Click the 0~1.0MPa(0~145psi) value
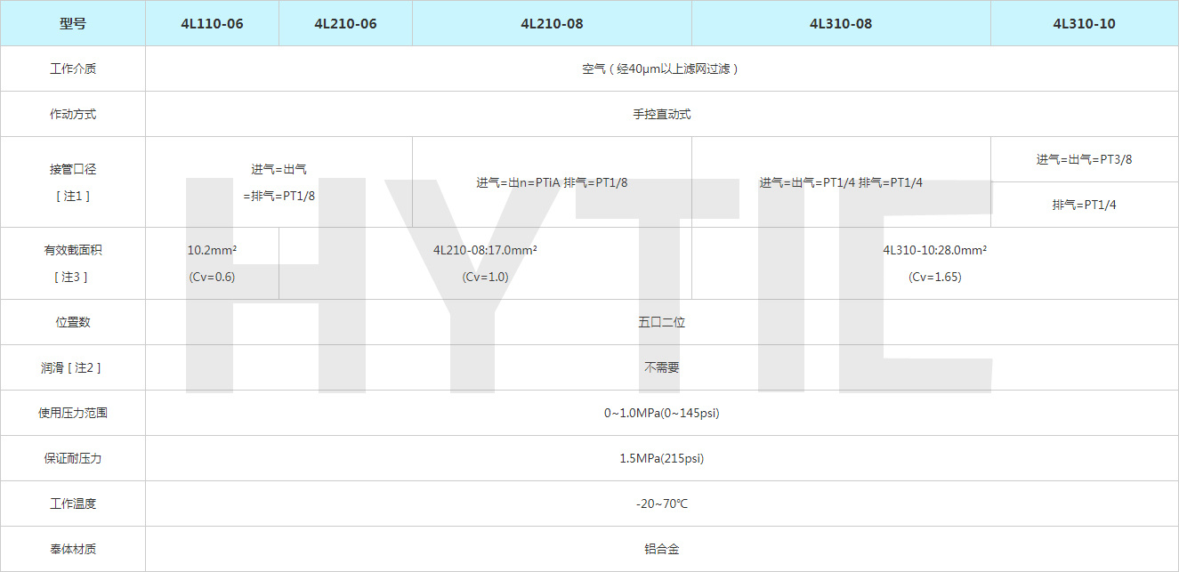 pyautogui.click(x=662, y=413)
